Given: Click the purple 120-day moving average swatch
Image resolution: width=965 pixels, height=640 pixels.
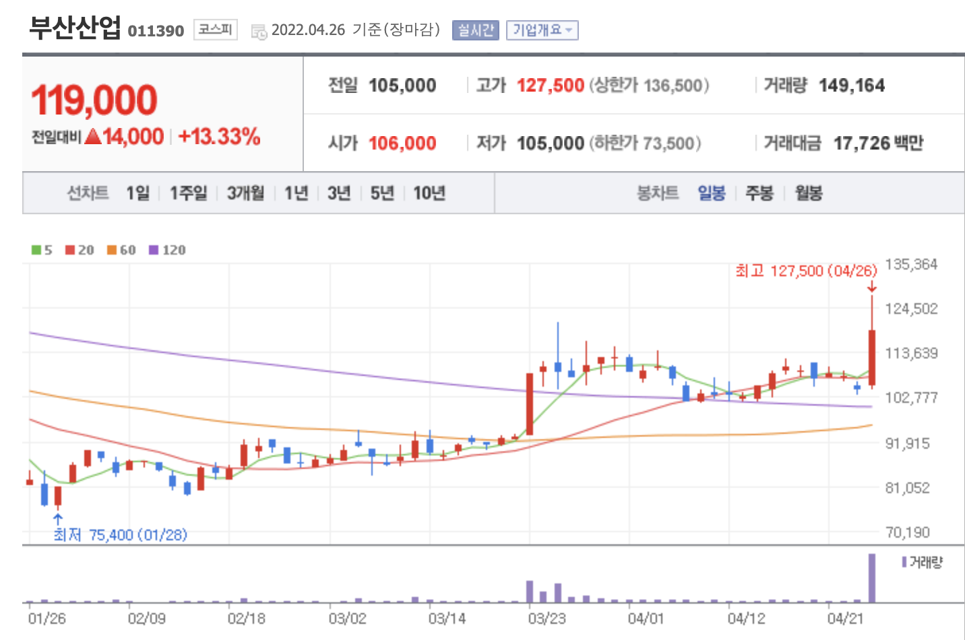Looking at the screenshot, I should coord(153,250).
